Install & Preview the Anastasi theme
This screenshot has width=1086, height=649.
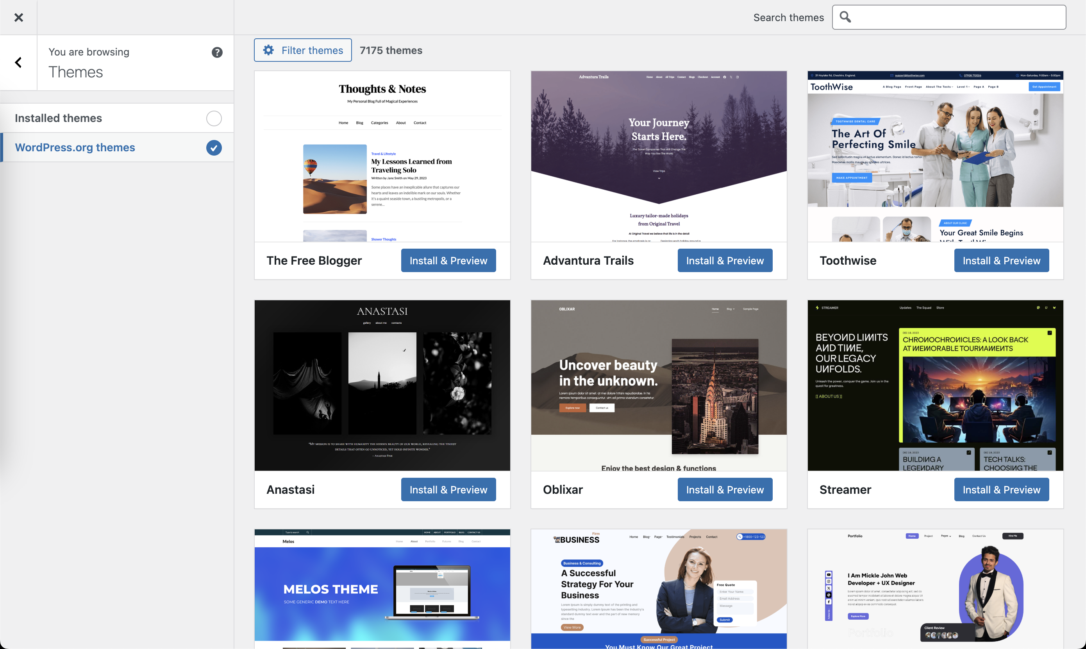(x=448, y=490)
